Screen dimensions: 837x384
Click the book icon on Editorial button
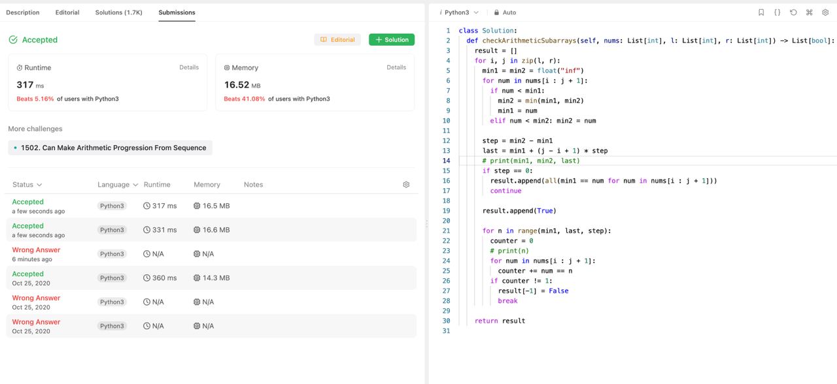tap(324, 40)
